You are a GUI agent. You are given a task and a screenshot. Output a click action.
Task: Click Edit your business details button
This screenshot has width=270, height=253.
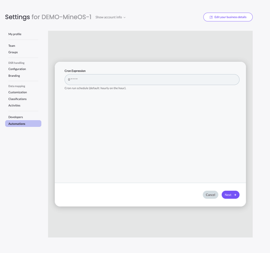click(228, 17)
